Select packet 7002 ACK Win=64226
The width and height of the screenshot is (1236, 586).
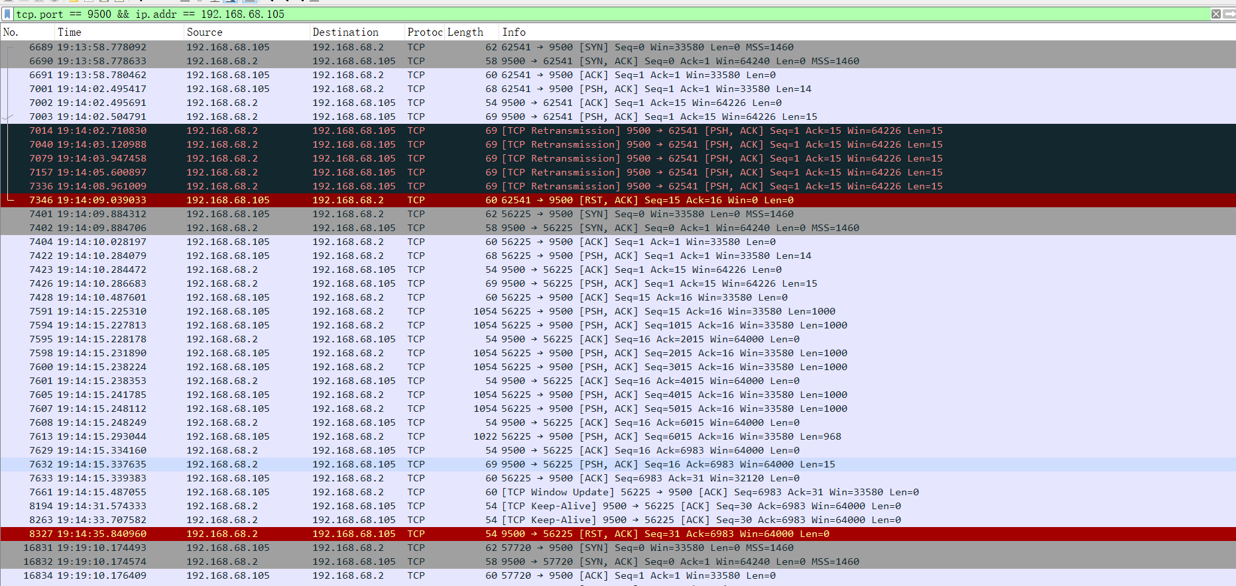[x=618, y=103]
